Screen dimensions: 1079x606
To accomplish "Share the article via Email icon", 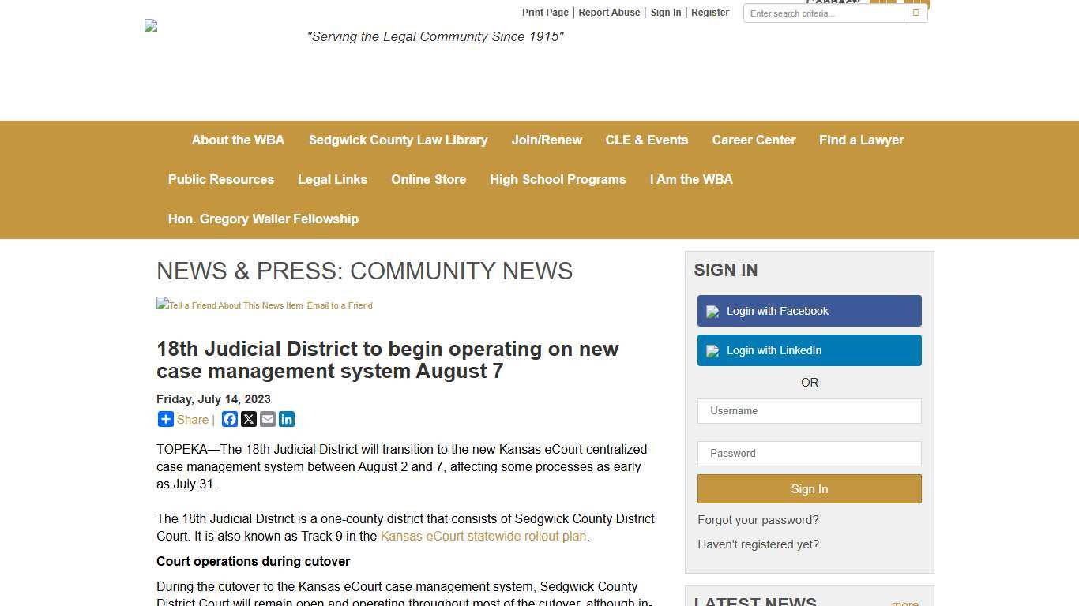I will point(267,419).
